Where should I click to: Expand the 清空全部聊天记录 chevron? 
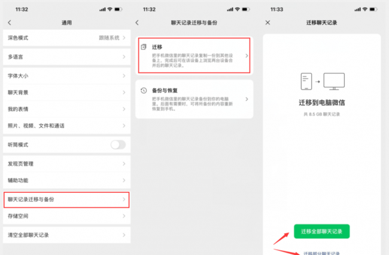(x=124, y=235)
